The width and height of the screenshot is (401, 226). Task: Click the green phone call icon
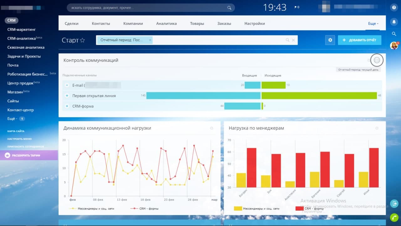point(394,217)
